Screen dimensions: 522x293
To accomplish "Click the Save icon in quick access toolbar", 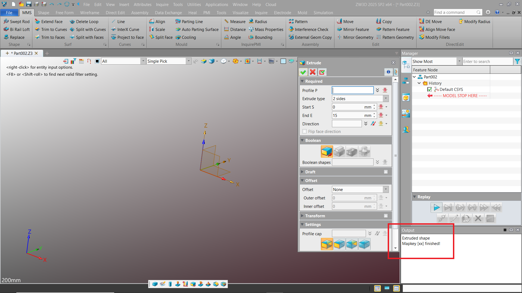I will tap(29, 4).
